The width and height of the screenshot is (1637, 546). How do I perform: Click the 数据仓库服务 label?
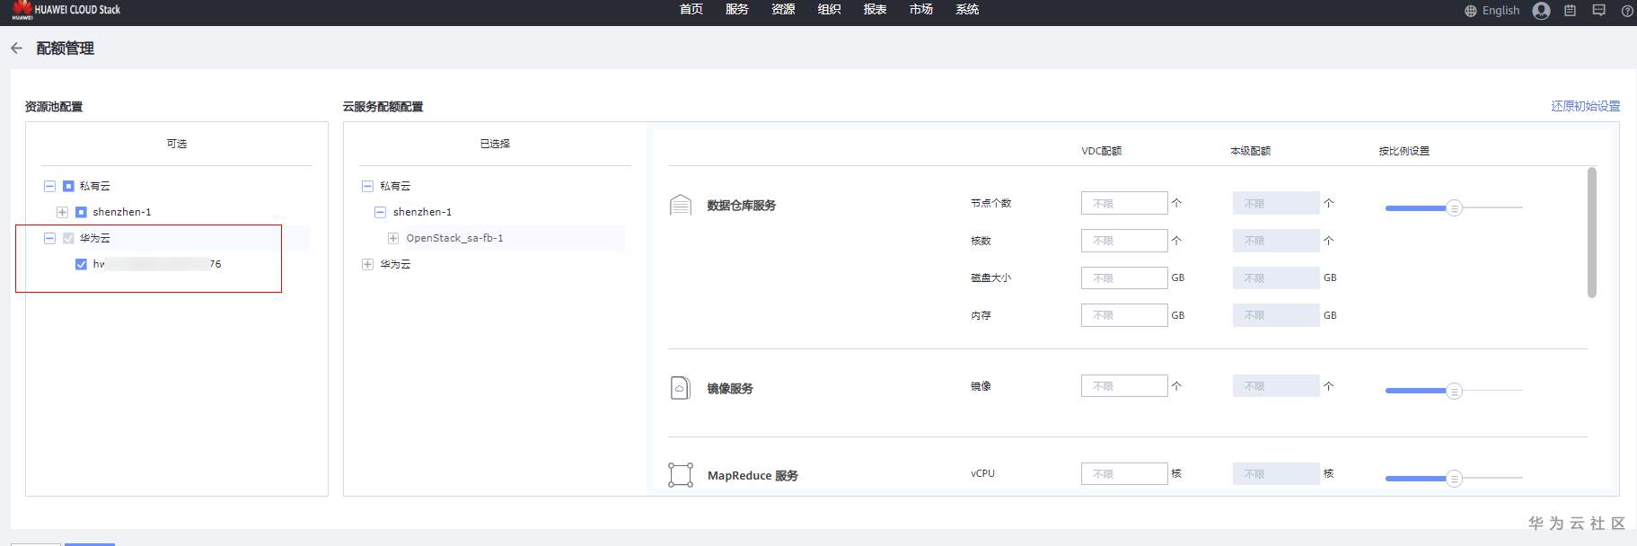[741, 206]
